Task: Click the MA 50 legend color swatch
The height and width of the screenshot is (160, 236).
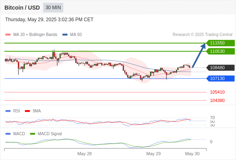Action: pyautogui.click(x=65, y=35)
